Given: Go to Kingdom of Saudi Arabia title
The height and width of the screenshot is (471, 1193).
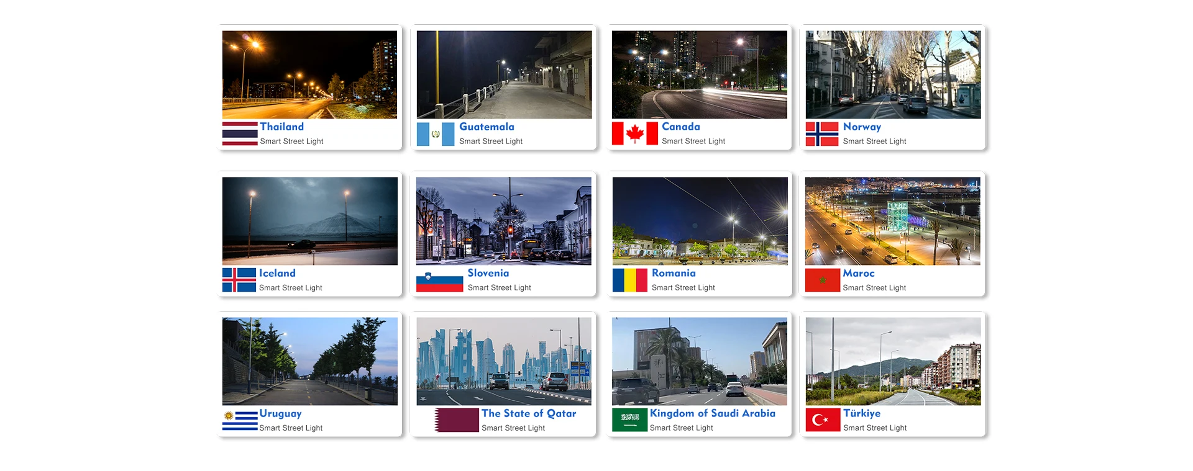Looking at the screenshot, I should click(x=713, y=413).
